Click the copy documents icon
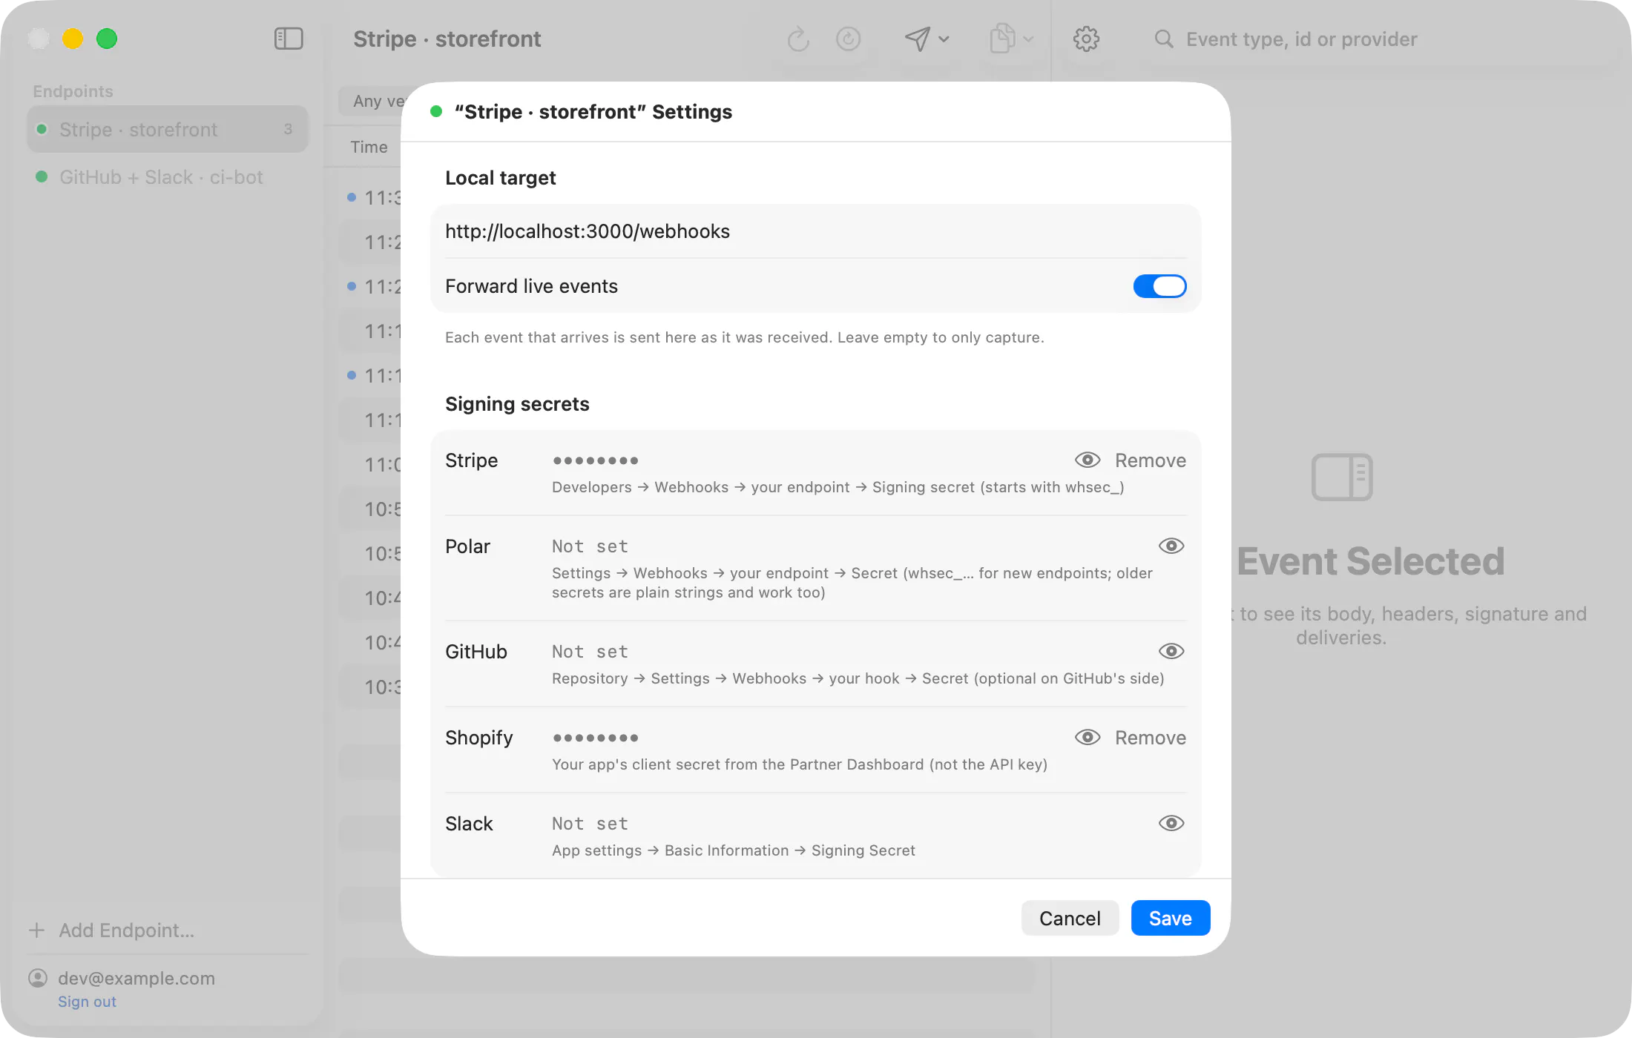Image resolution: width=1632 pixels, height=1038 pixels. tap(1002, 39)
